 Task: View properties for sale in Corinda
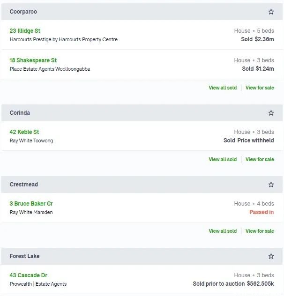pyautogui.click(x=260, y=159)
